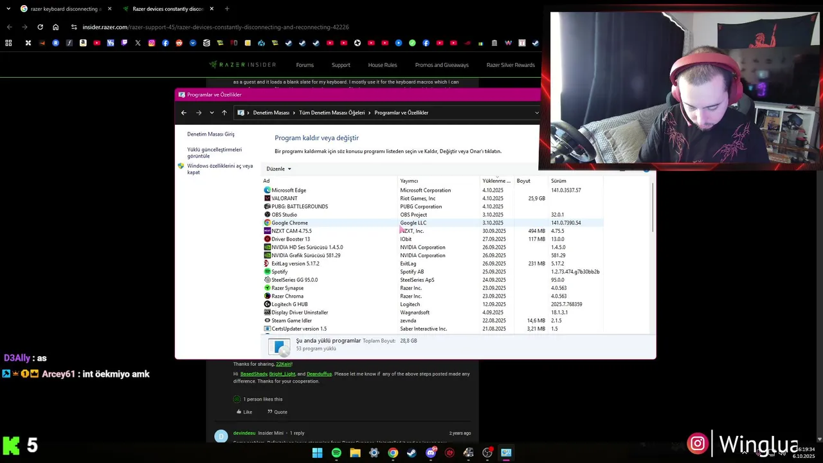
Task: Open Spotify from the taskbar
Action: coord(336,453)
